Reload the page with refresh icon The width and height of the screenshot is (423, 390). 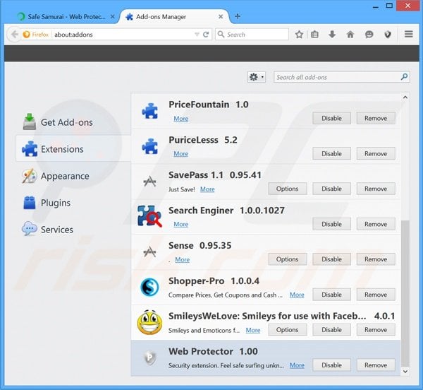coord(206,35)
